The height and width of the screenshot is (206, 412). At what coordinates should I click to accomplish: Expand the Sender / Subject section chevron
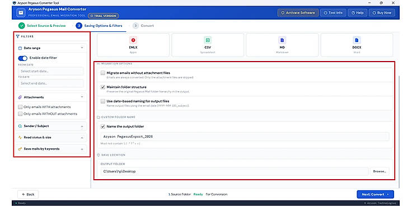click(82, 127)
